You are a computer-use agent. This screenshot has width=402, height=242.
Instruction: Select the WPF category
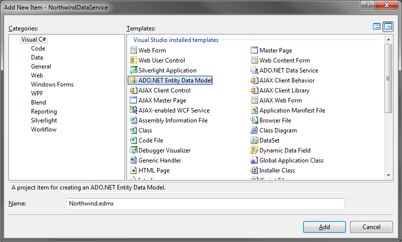point(37,93)
